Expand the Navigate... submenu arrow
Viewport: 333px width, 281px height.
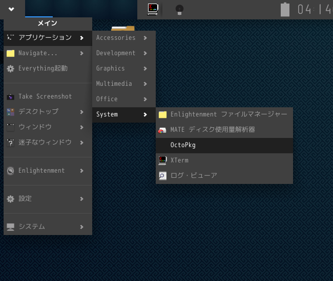click(x=82, y=53)
